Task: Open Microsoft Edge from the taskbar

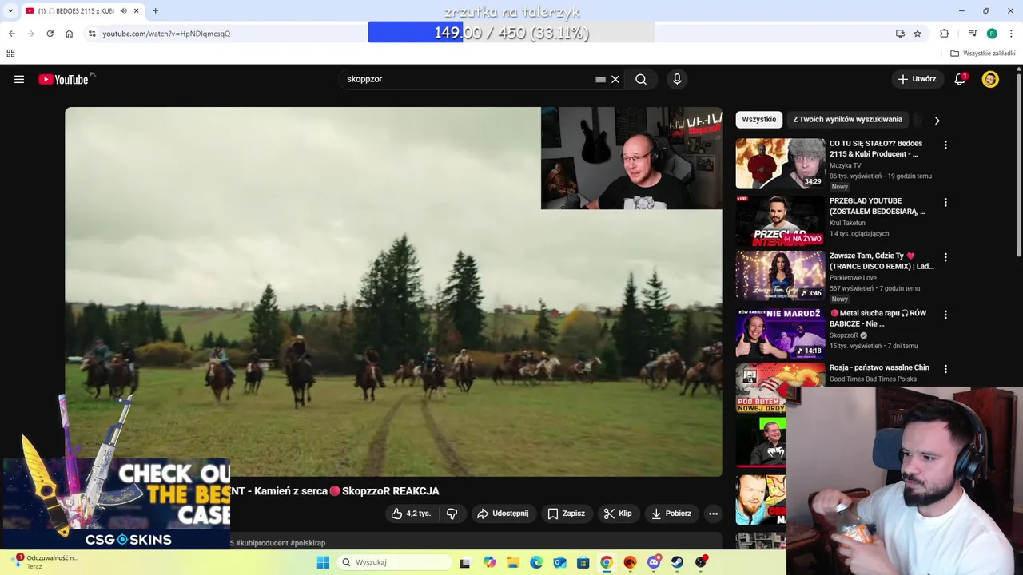Action: [x=536, y=562]
